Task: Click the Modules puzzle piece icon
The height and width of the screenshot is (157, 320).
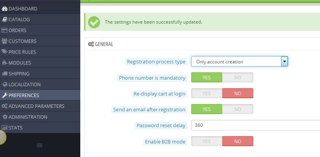Action: click(x=5, y=63)
